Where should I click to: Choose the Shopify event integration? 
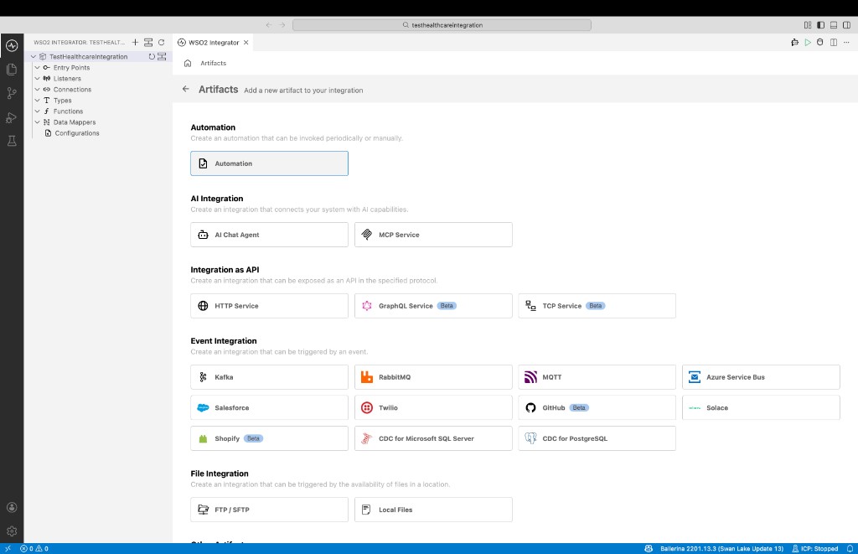point(269,438)
